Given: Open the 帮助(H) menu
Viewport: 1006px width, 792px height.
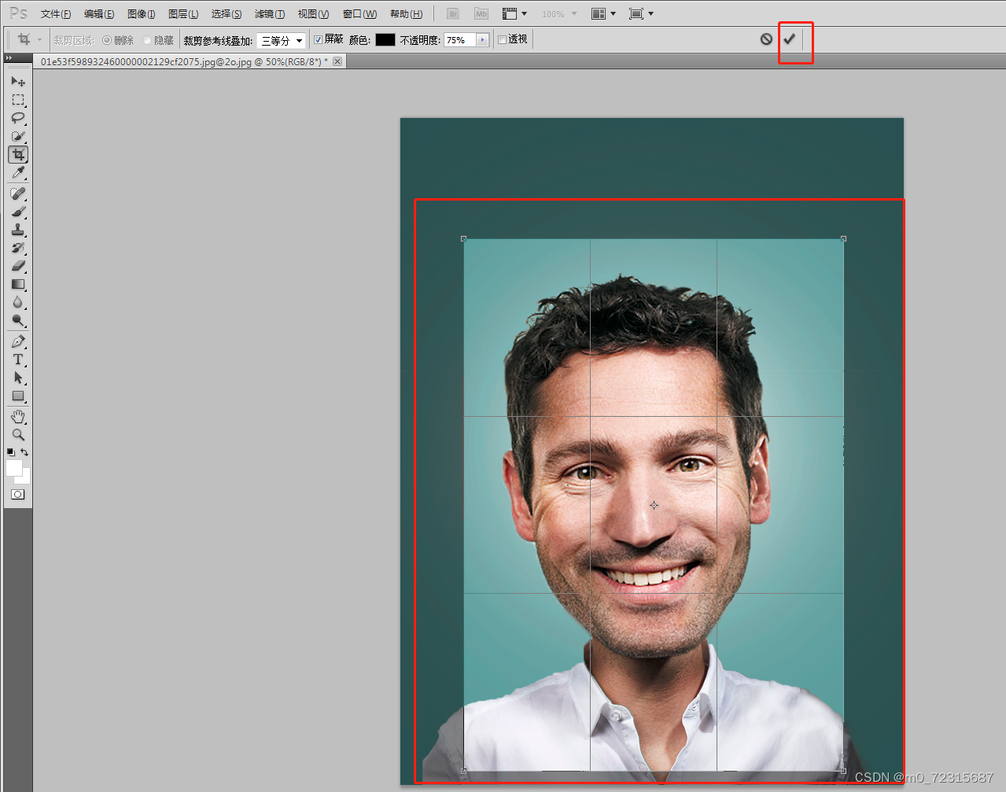Looking at the screenshot, I should (406, 14).
